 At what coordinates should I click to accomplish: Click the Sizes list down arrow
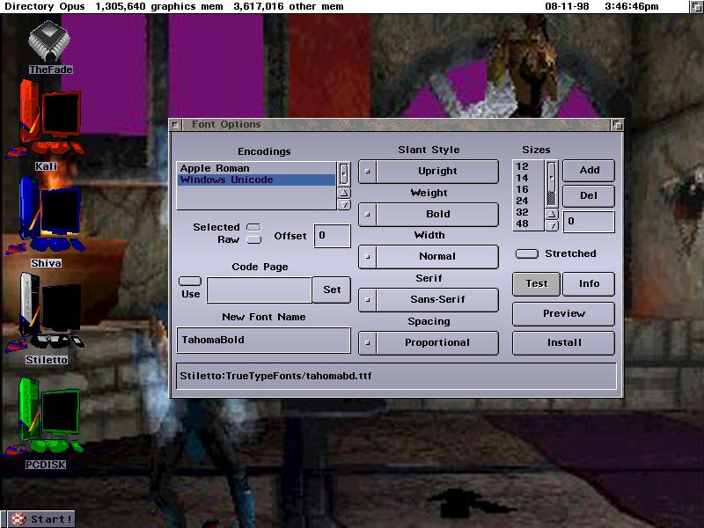(x=552, y=225)
